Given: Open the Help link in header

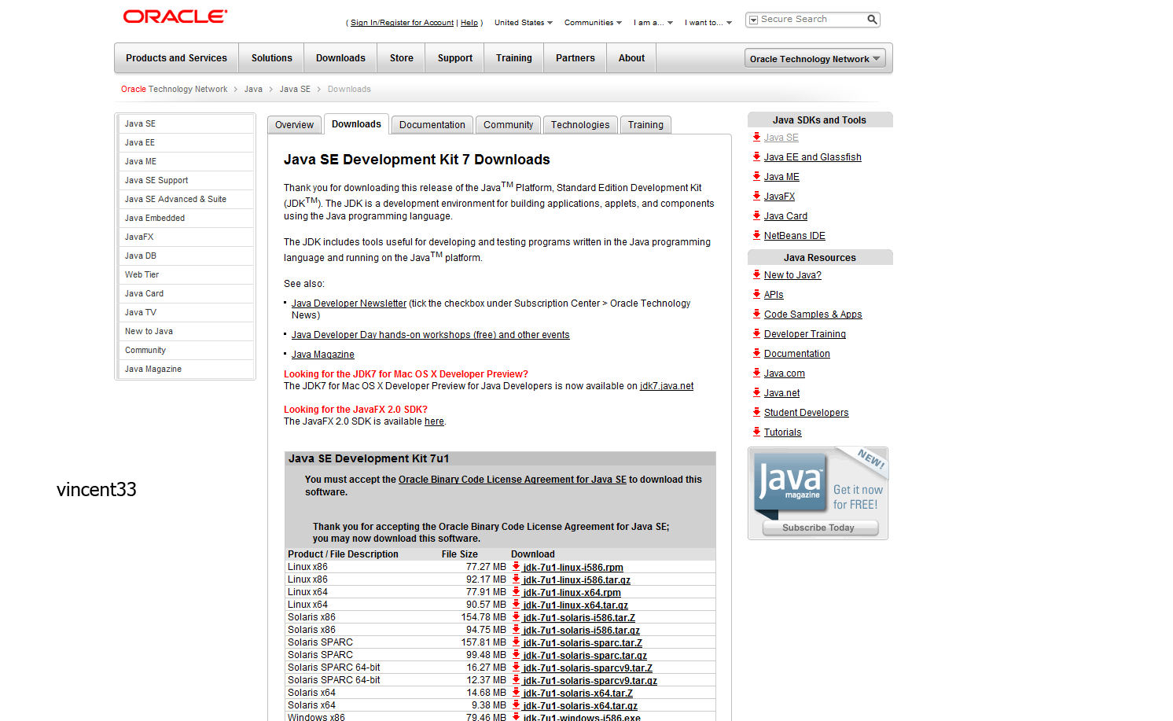Looking at the screenshot, I should pos(469,23).
